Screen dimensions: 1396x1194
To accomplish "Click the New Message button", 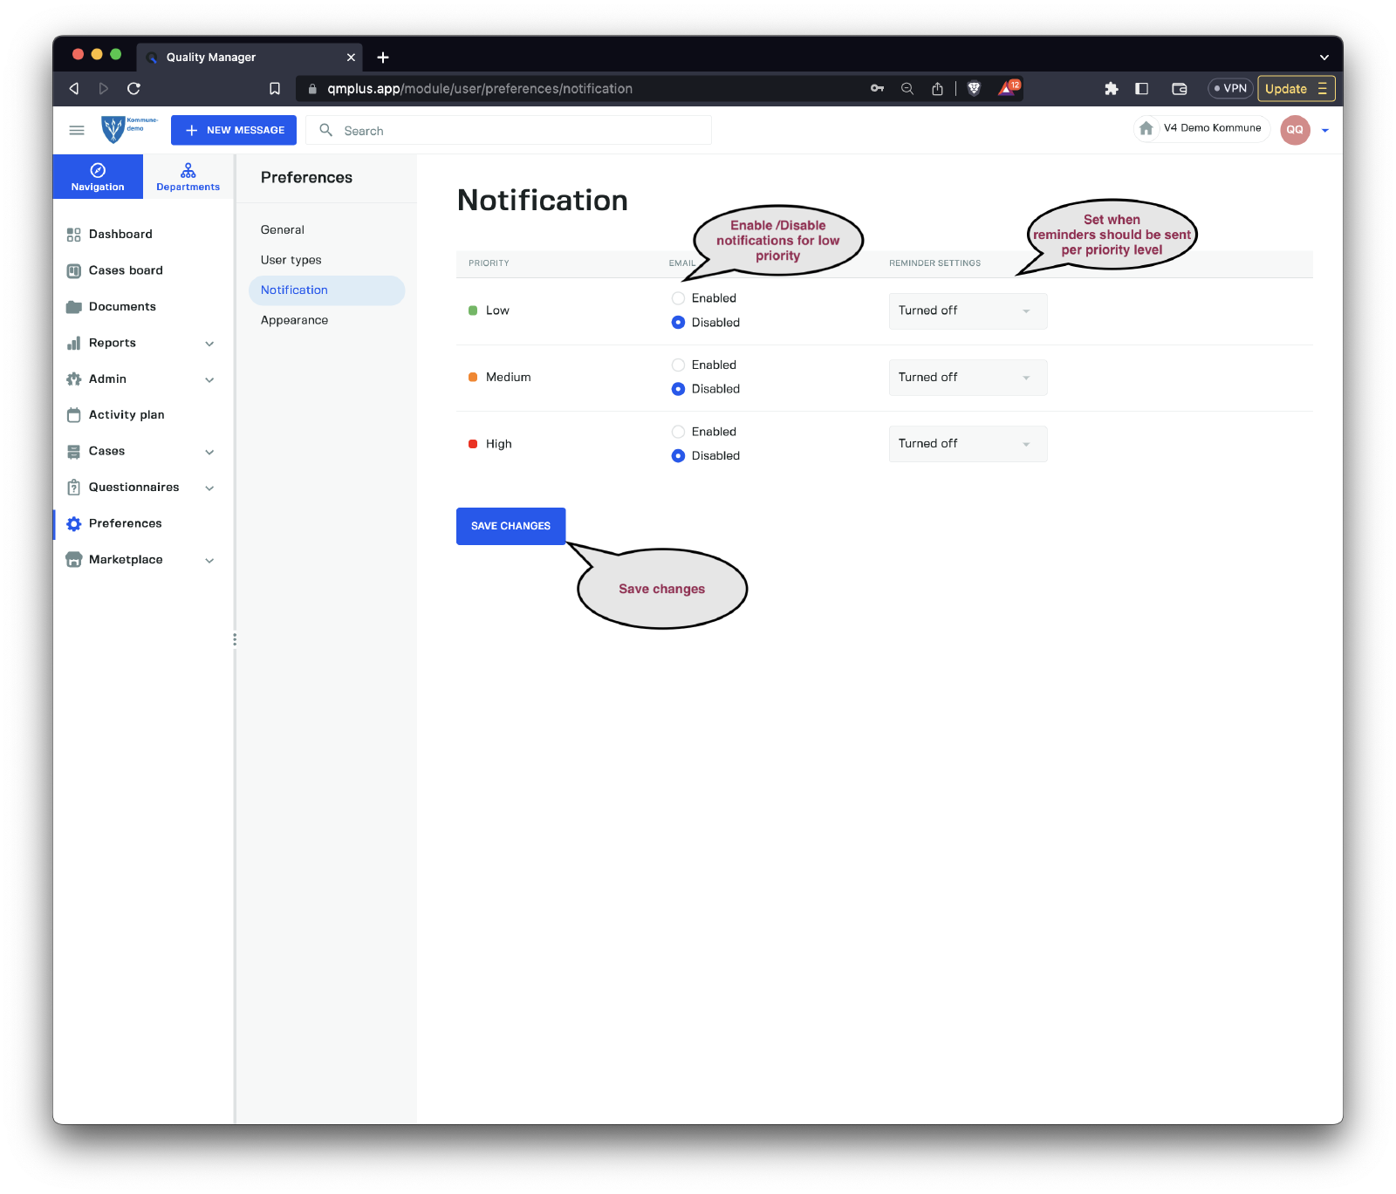I will click(x=234, y=130).
